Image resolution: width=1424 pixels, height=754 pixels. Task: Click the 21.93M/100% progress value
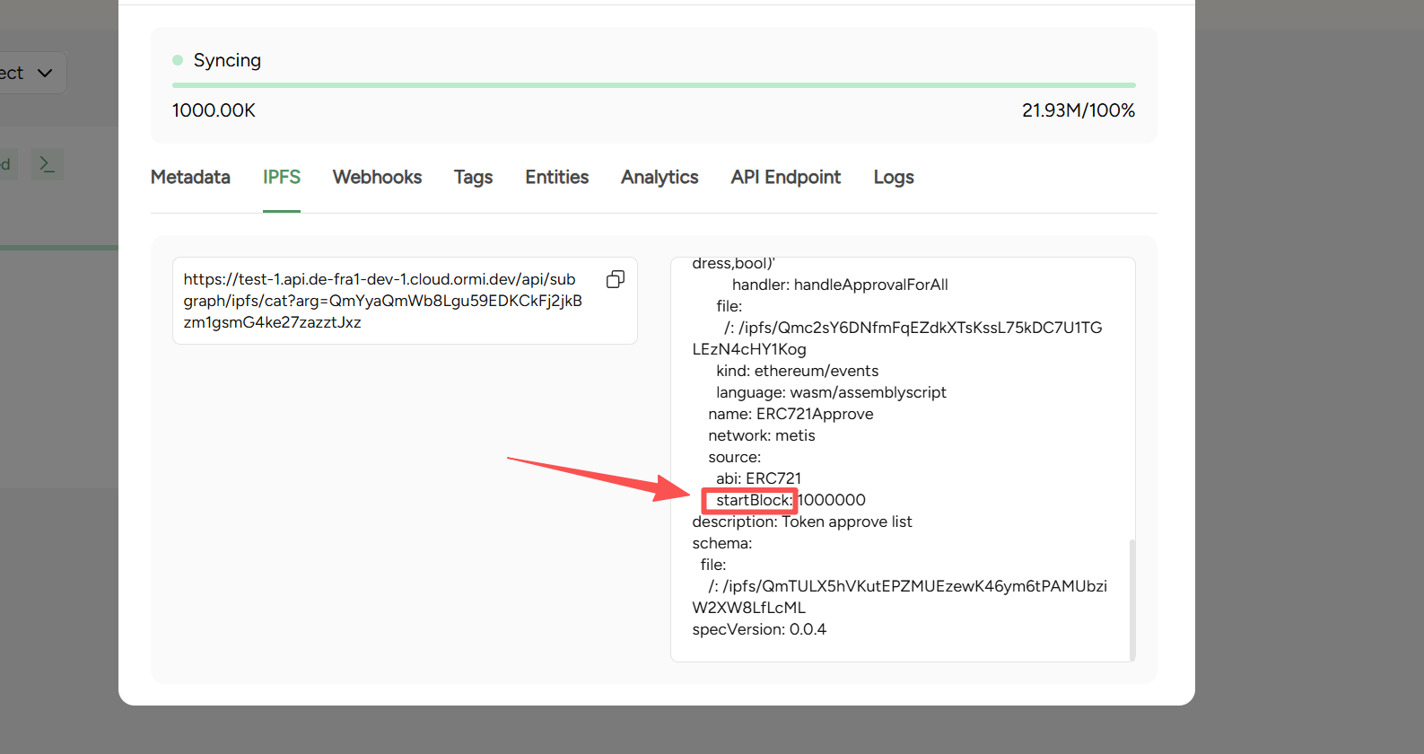pos(1079,110)
